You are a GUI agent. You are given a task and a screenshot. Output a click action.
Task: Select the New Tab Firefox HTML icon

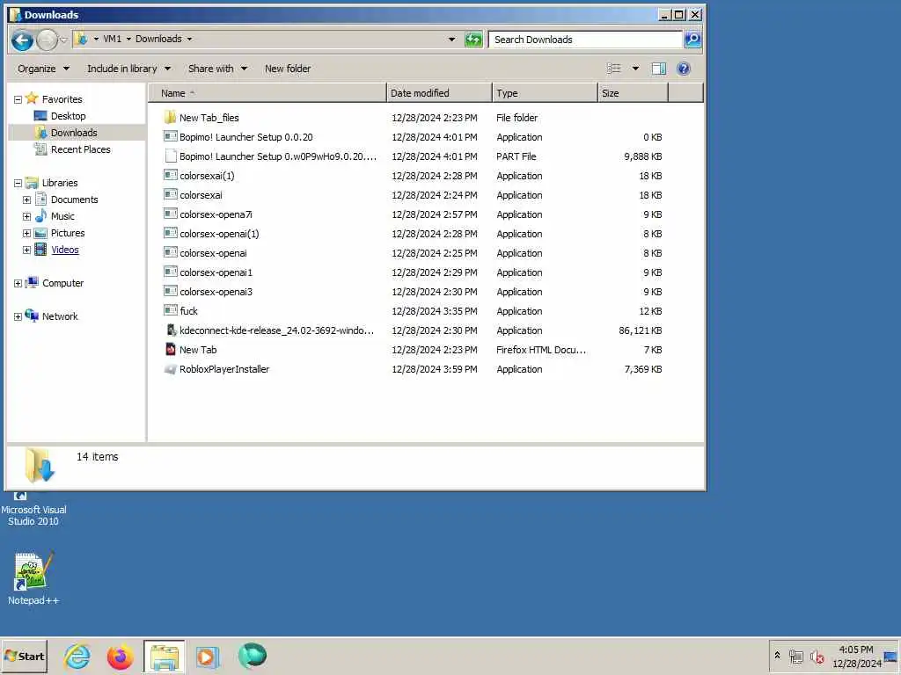171,350
